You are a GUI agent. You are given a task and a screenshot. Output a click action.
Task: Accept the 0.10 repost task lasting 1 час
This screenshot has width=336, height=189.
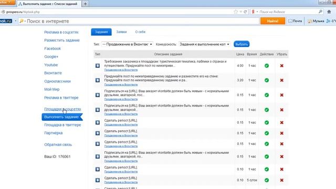(267, 169)
